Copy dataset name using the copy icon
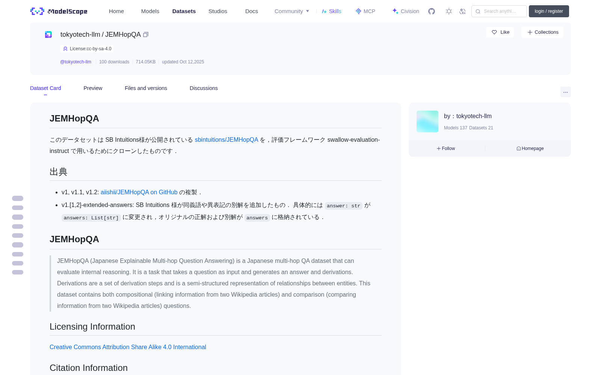The height and width of the screenshot is (375, 601). point(146,34)
